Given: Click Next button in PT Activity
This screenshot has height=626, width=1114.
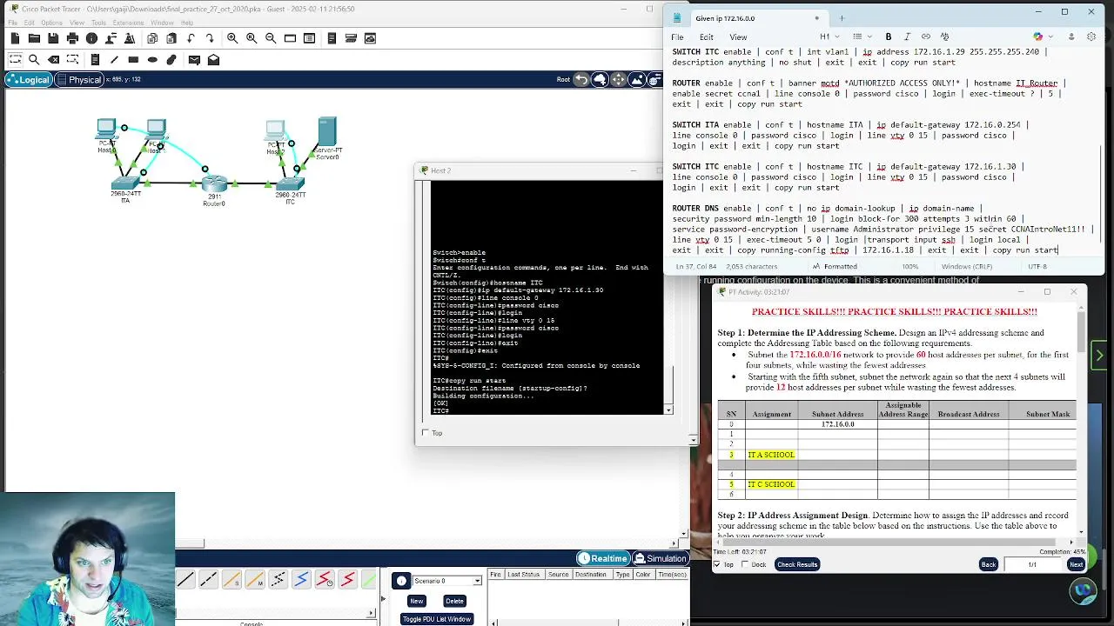Looking at the screenshot, I should pyautogui.click(x=1077, y=564).
